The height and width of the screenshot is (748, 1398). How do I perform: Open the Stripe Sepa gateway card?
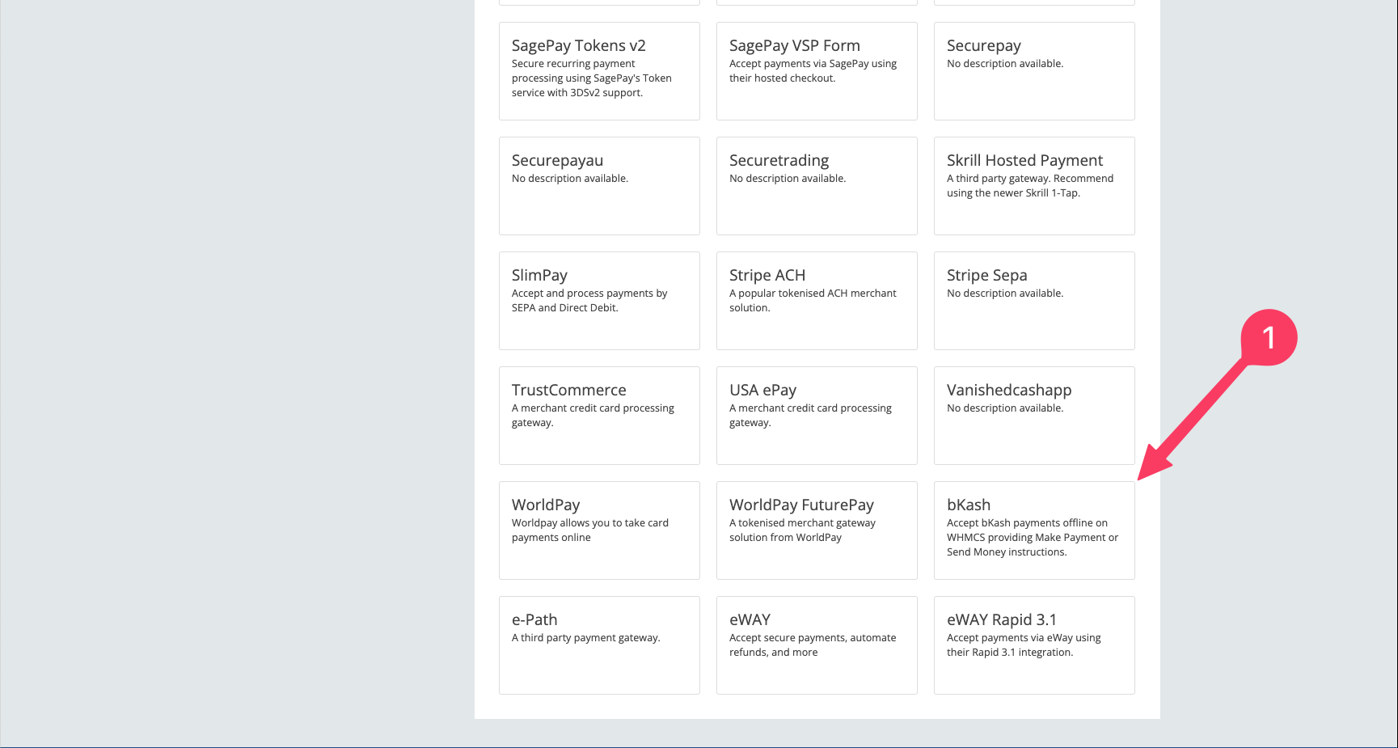click(1034, 301)
